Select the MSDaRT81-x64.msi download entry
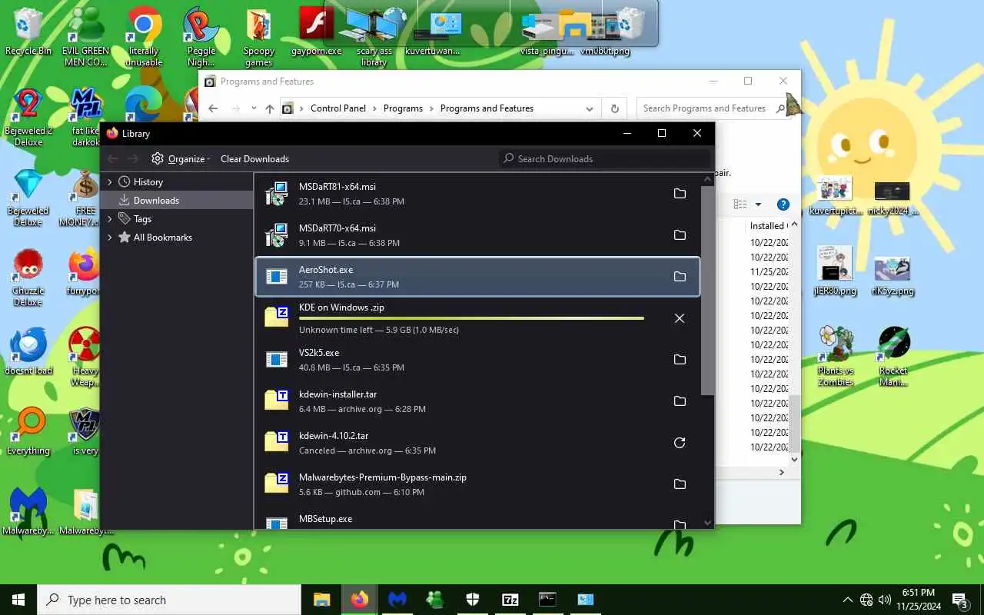This screenshot has height=615, width=984. pos(477,194)
